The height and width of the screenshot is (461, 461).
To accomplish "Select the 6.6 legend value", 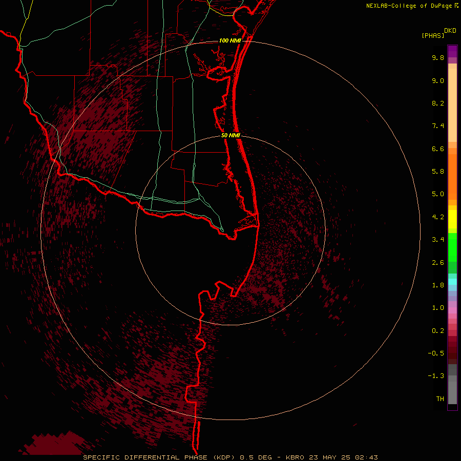I will (x=438, y=149).
